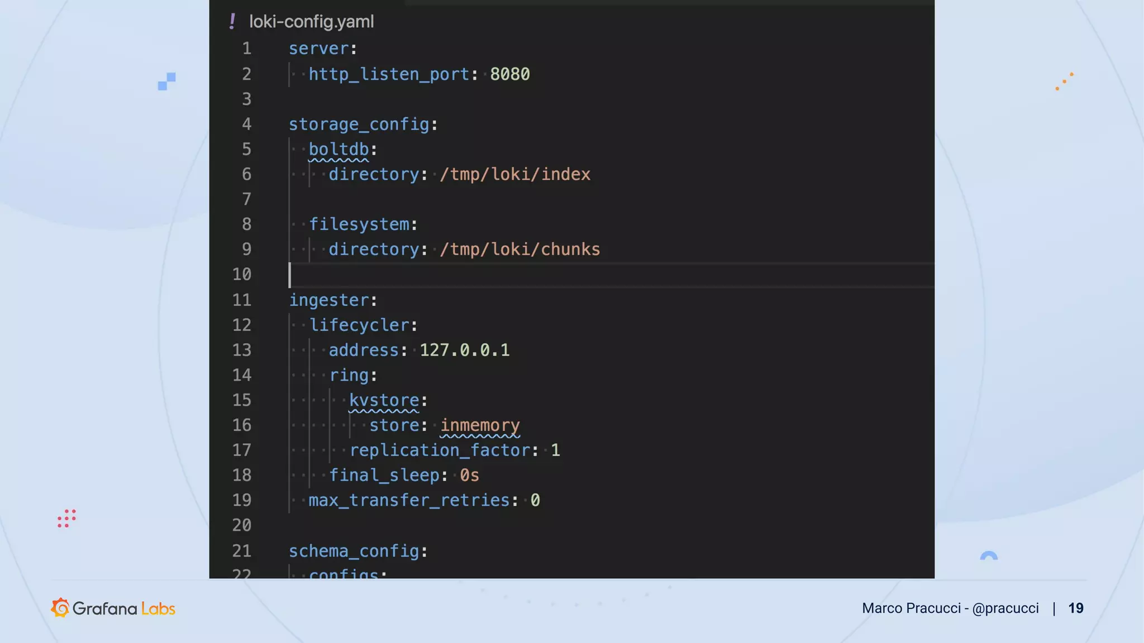Click the replication_factor key
This screenshot has height=643, width=1144.
pos(440,450)
